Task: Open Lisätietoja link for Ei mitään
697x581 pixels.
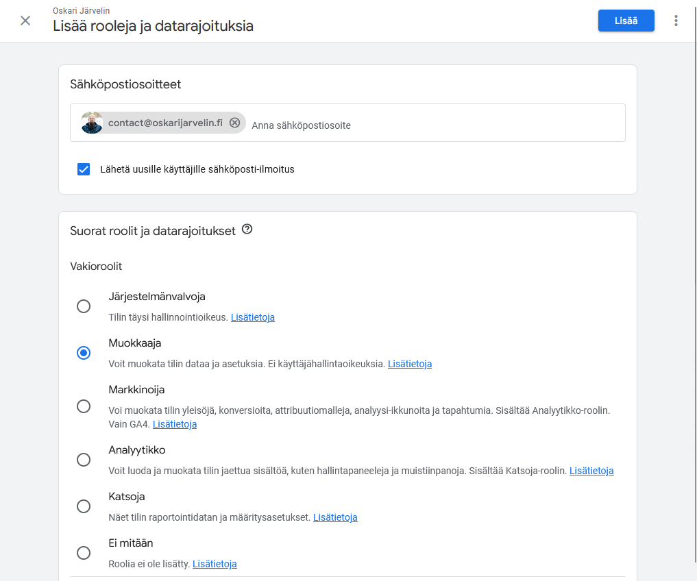Action: tap(215, 564)
